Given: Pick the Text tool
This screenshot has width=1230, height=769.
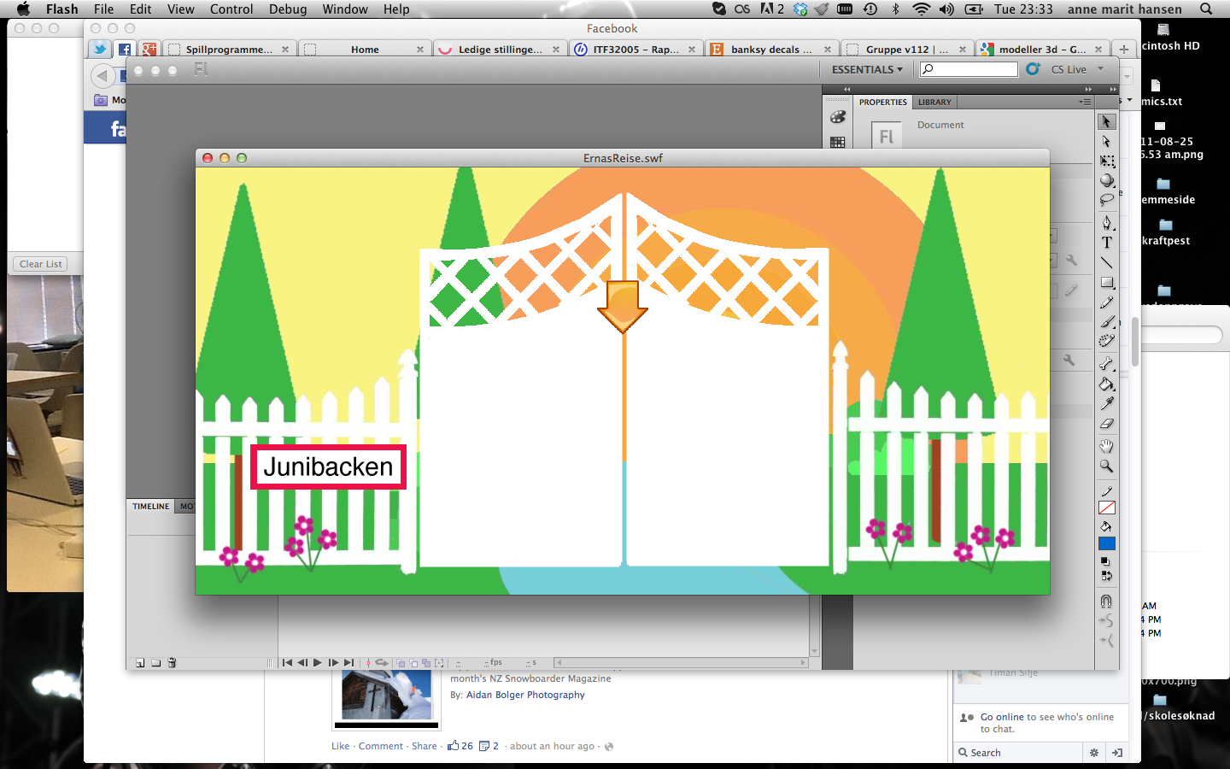Looking at the screenshot, I should [1106, 244].
